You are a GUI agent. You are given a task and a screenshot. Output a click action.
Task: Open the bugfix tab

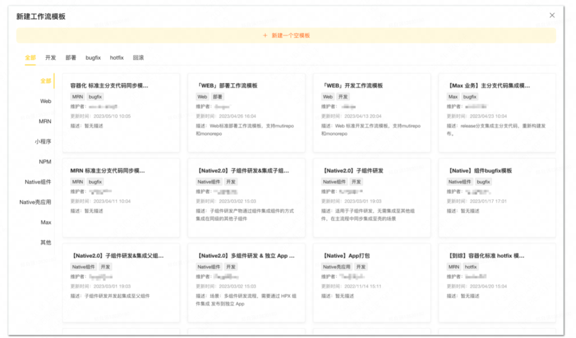click(x=93, y=57)
